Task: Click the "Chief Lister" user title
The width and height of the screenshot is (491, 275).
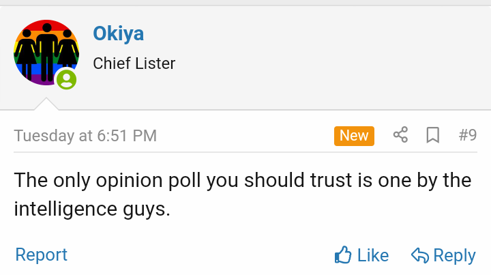Action: coord(134,63)
